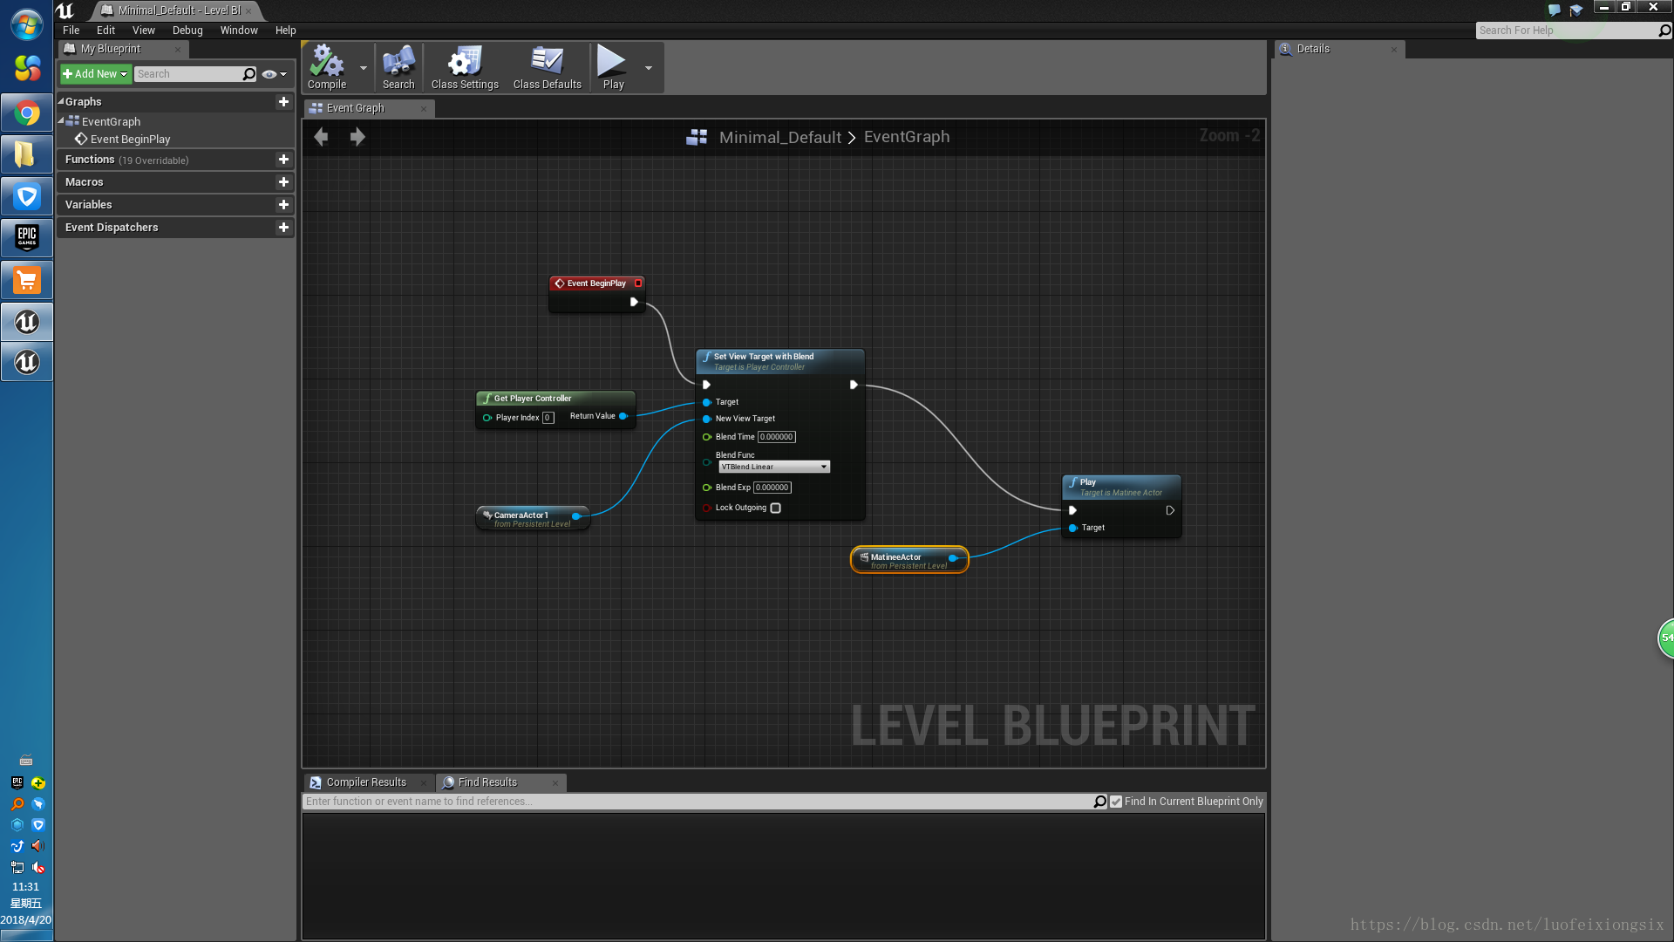Click Windows Start button

[x=27, y=25]
